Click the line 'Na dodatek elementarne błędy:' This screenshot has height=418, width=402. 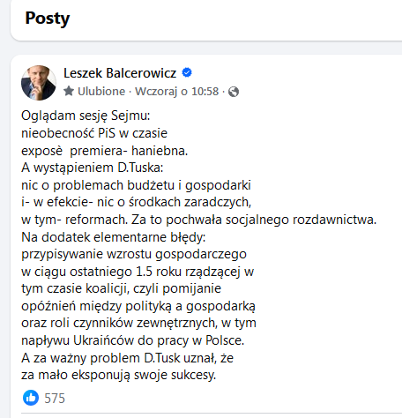click(x=114, y=237)
